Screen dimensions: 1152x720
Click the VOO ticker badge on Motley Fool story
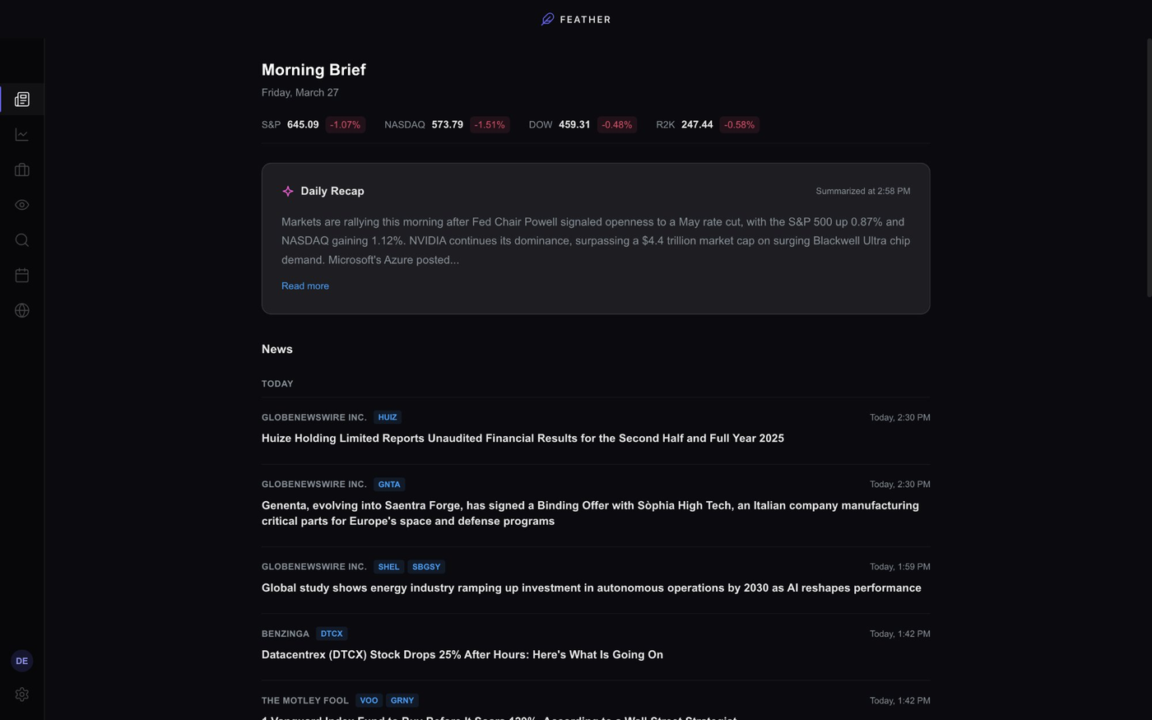(369, 700)
